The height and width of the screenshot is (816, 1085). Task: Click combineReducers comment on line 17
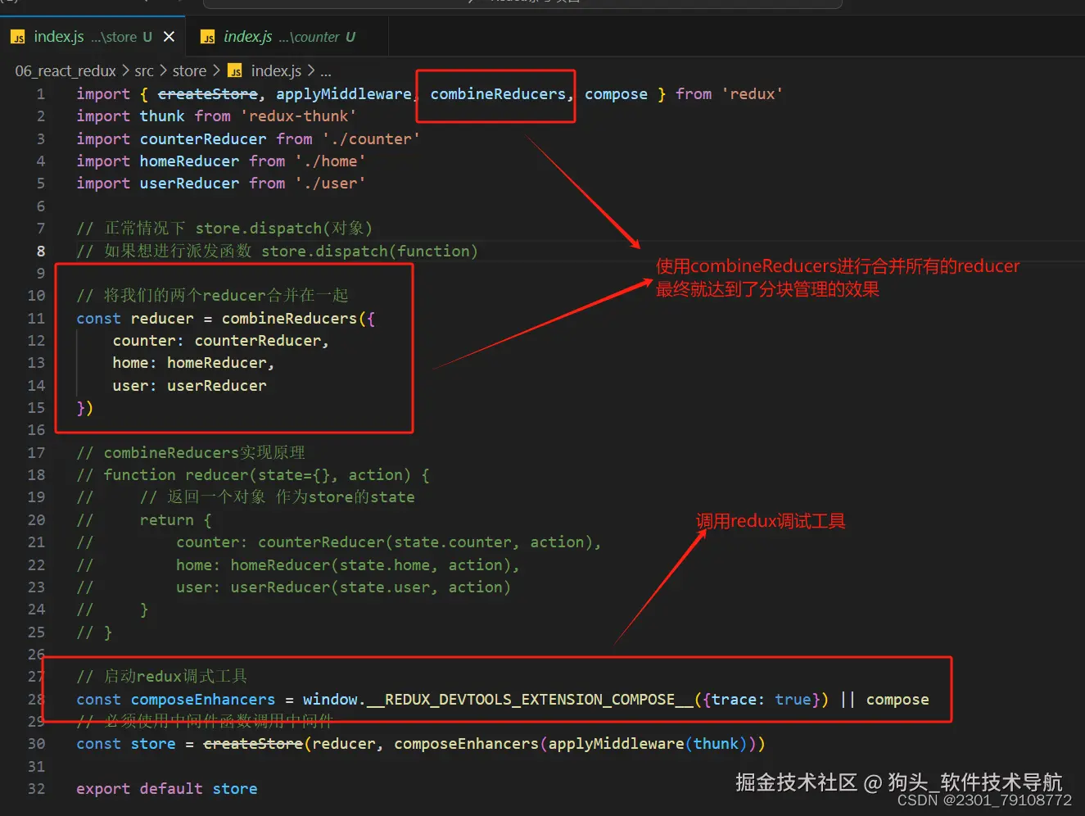[x=190, y=453]
